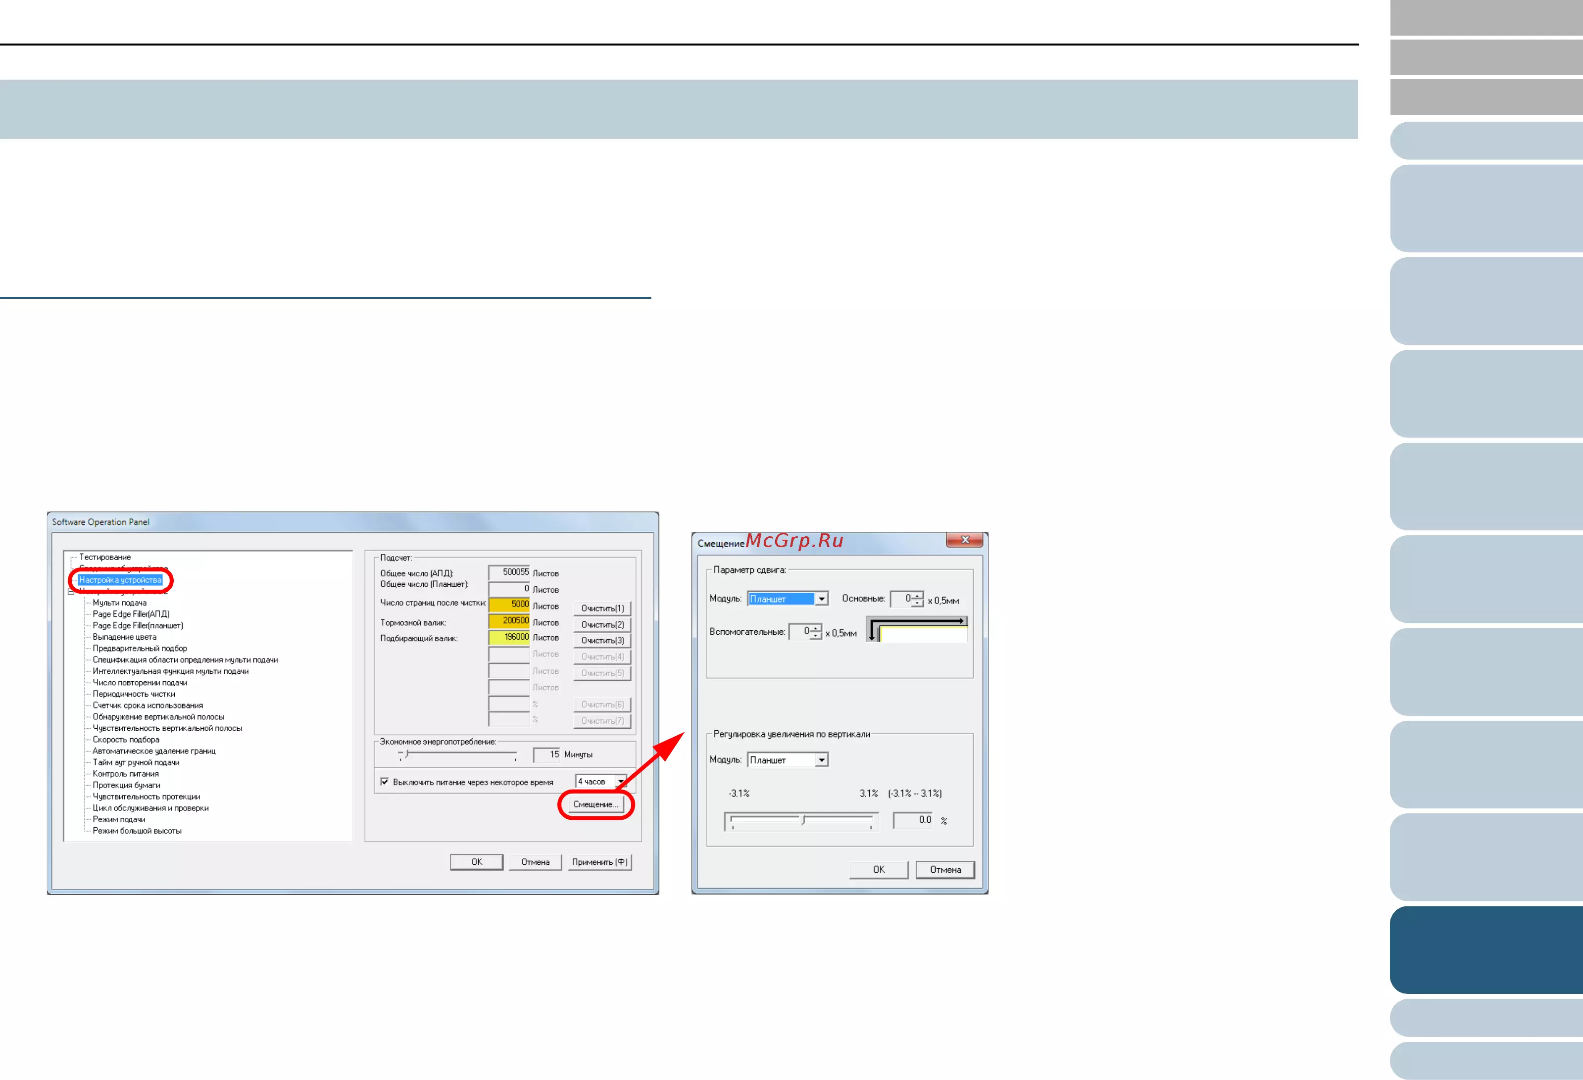Open the Модуль dropdown in vertical magnification section
Viewport: 1583px width, 1080px height.
point(822,760)
